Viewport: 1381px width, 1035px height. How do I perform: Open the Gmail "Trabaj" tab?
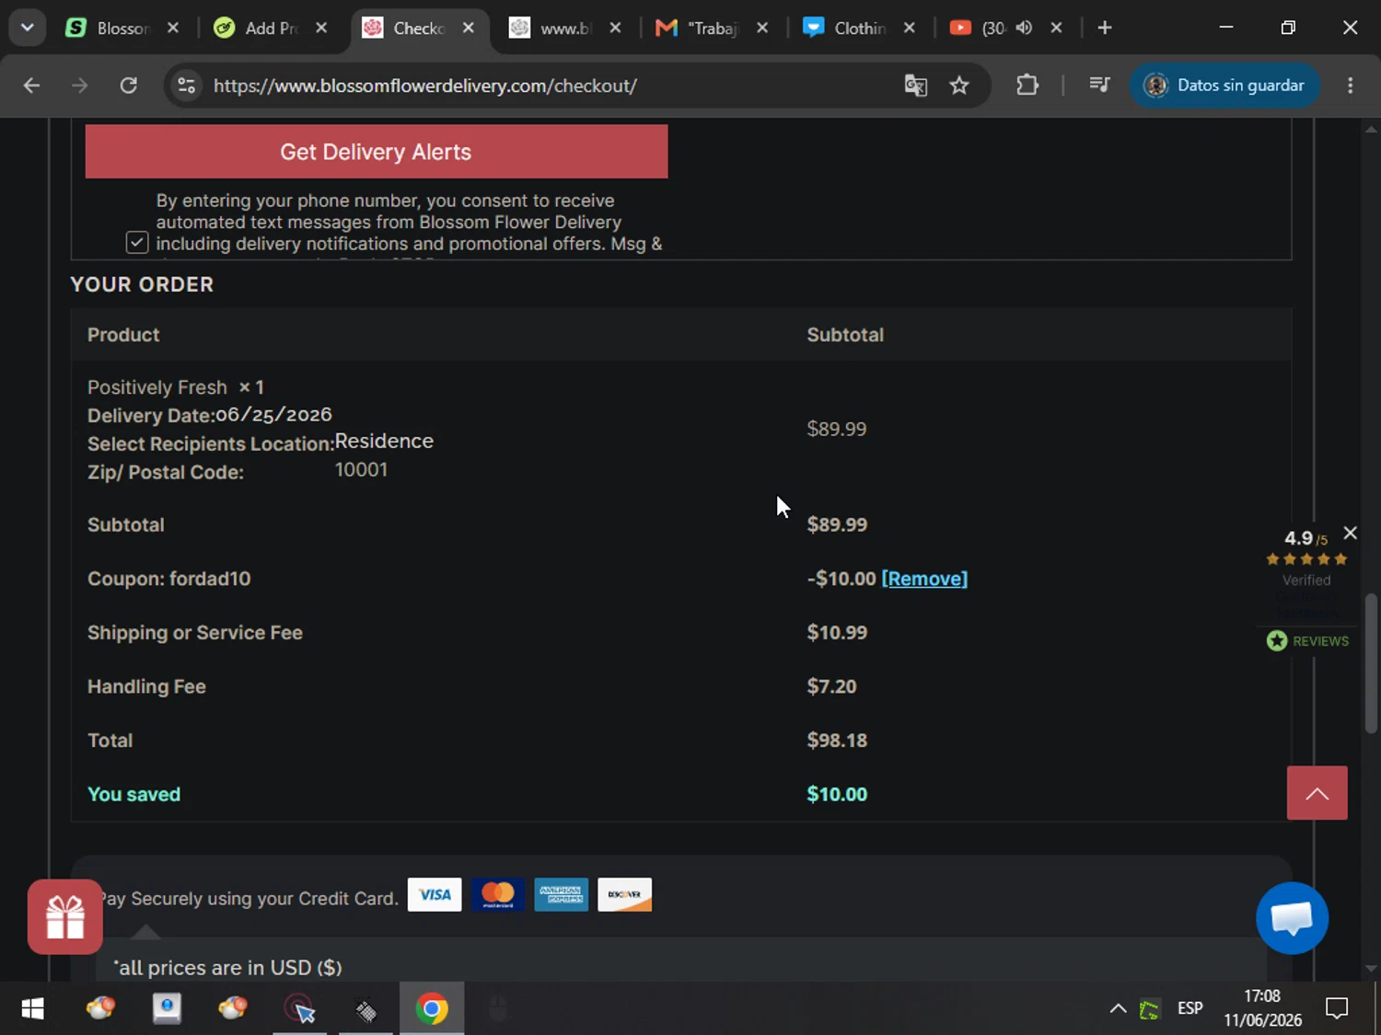(713, 28)
